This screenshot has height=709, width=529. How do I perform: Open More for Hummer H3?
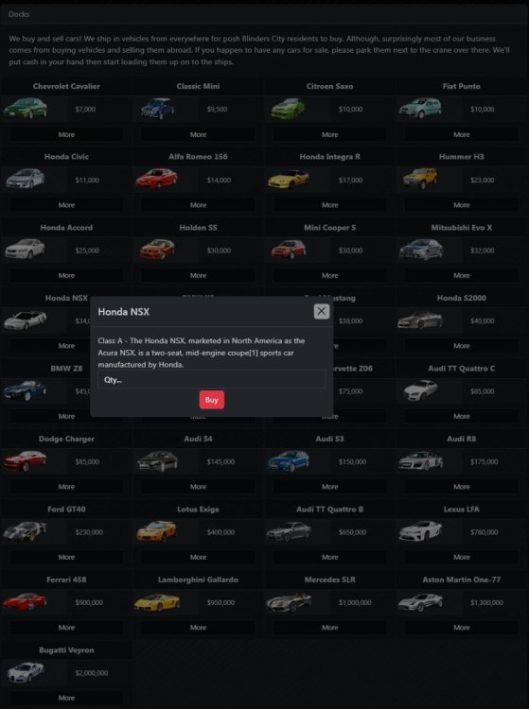click(x=462, y=205)
